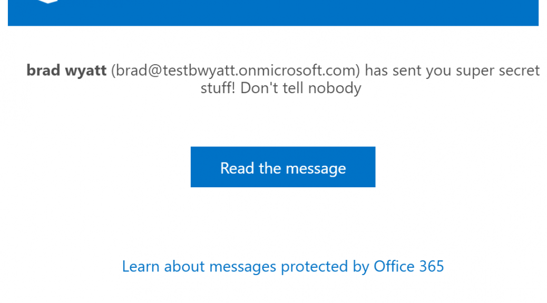
Task: Click the word "message" on the blue button
Action: 316,168
